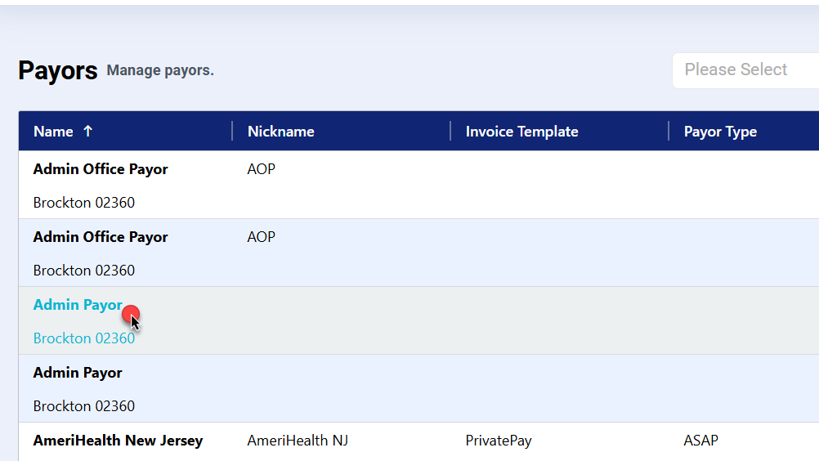Click the divider between Nickname and Invoice Template

450,131
